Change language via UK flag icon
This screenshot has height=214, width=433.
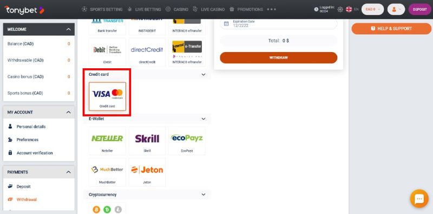[349, 9]
